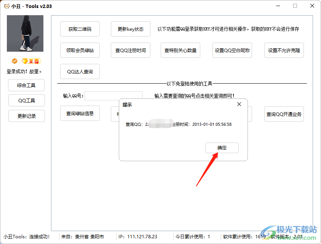Click the registration time 2013-01-01 05:56:58 text
Viewport: 321px width, 244px height.
click(212, 124)
